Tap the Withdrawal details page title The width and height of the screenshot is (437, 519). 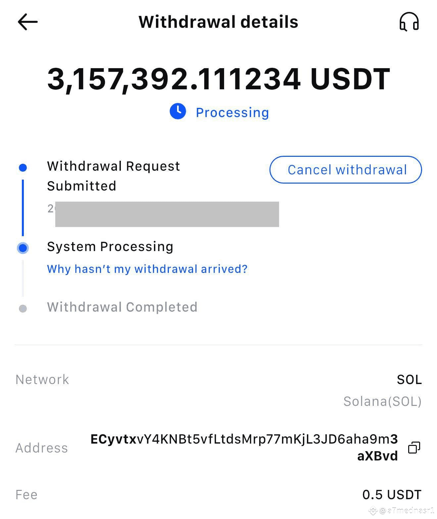(x=218, y=22)
